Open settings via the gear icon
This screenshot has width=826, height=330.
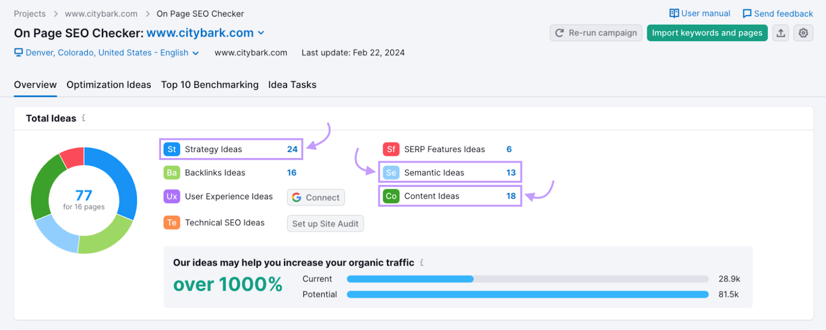pos(803,33)
